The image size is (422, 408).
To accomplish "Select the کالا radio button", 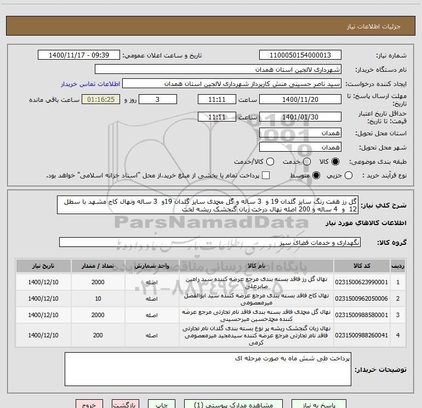I will 335,162.
